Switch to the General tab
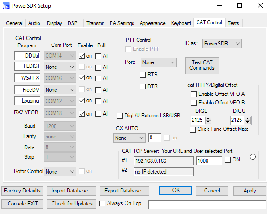Image resolution: width=267 pixels, height=214 pixels. (x=14, y=23)
